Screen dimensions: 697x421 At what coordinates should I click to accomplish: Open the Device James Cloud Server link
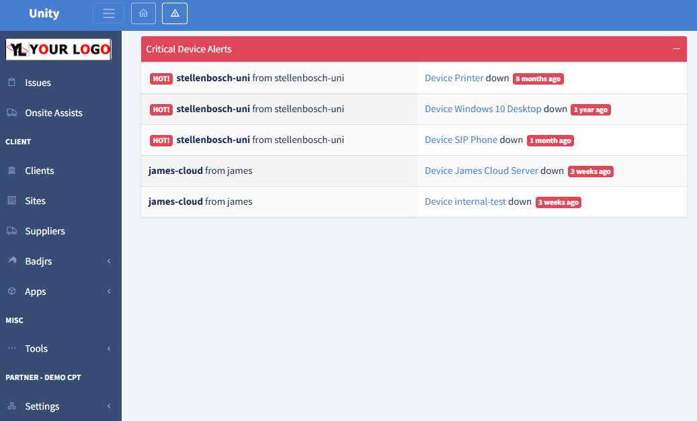click(x=481, y=171)
